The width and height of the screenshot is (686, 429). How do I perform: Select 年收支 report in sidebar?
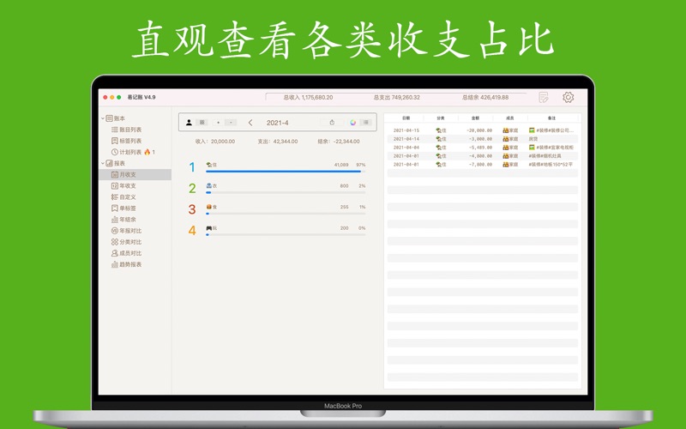(123, 186)
